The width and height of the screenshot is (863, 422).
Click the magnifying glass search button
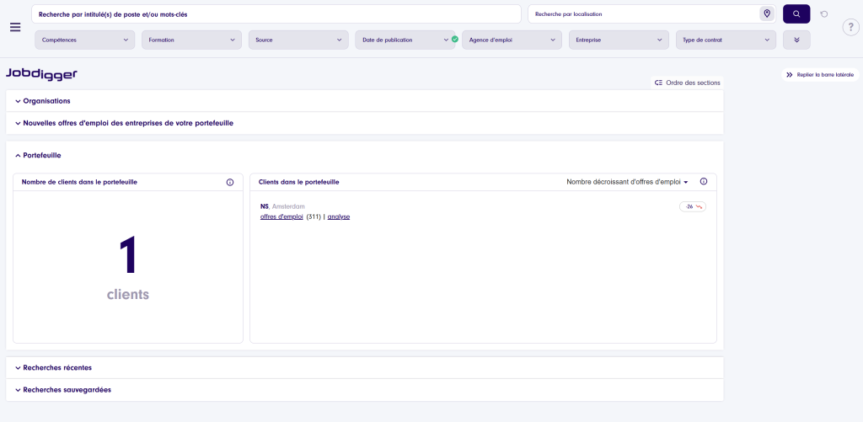tap(796, 14)
